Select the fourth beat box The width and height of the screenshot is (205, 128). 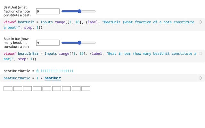point(37,89)
